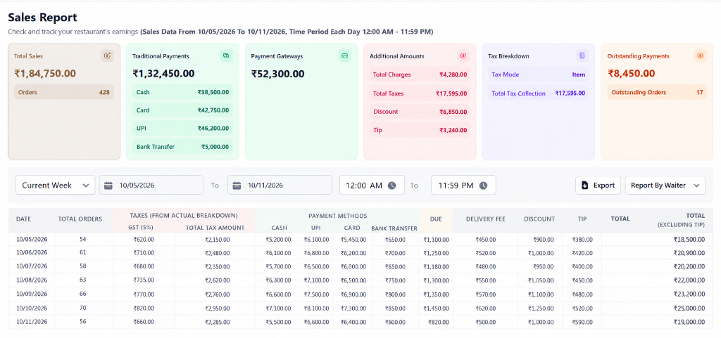Click the Bank Transfer ₹5,000.00 row

[x=182, y=147]
